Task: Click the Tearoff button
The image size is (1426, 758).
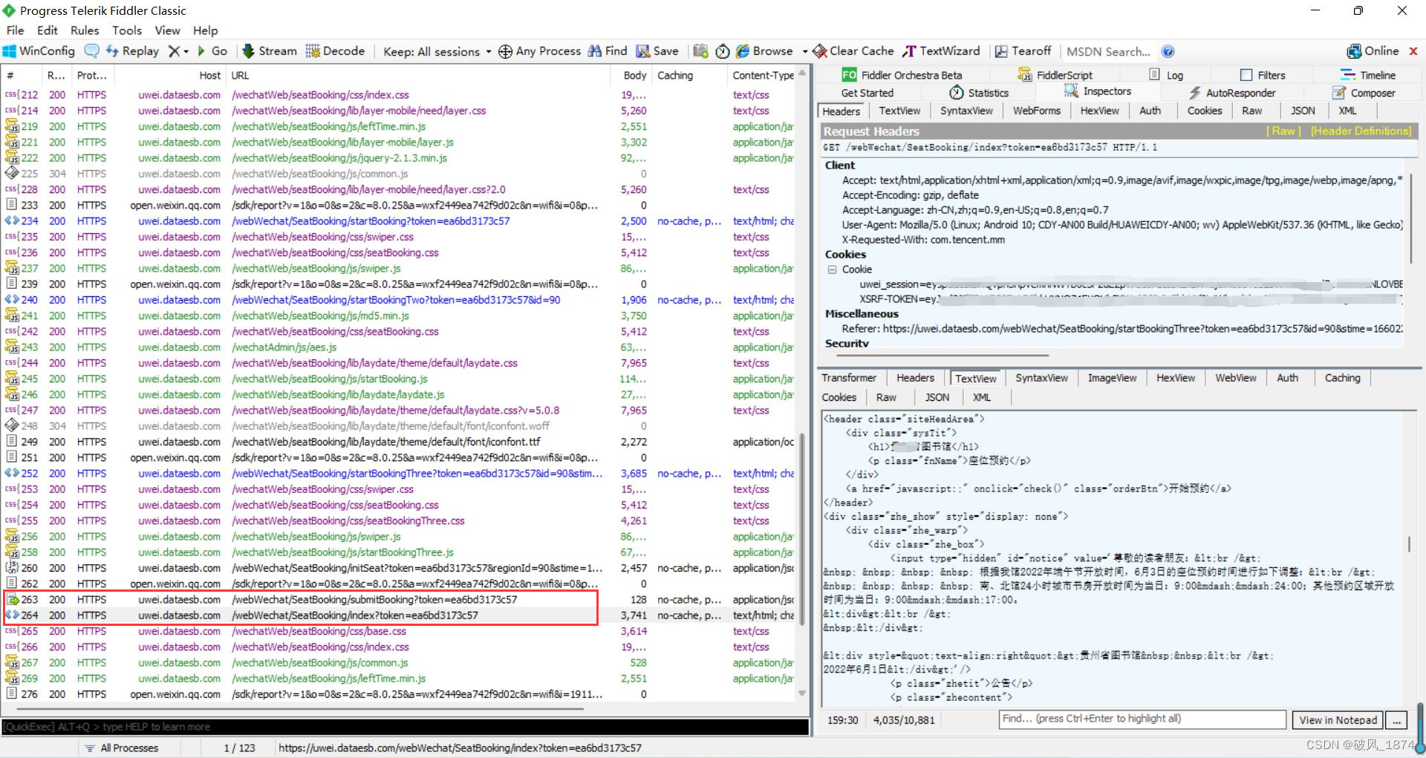Action: tap(1023, 51)
